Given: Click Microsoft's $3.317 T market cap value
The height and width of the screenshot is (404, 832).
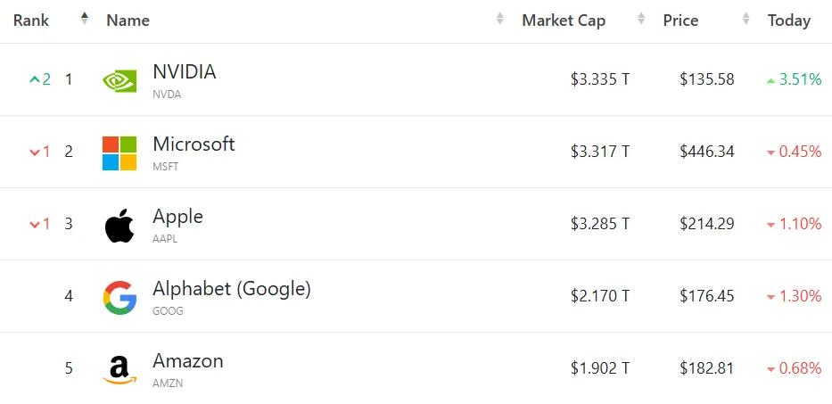Looking at the screenshot, I should 600,152.
